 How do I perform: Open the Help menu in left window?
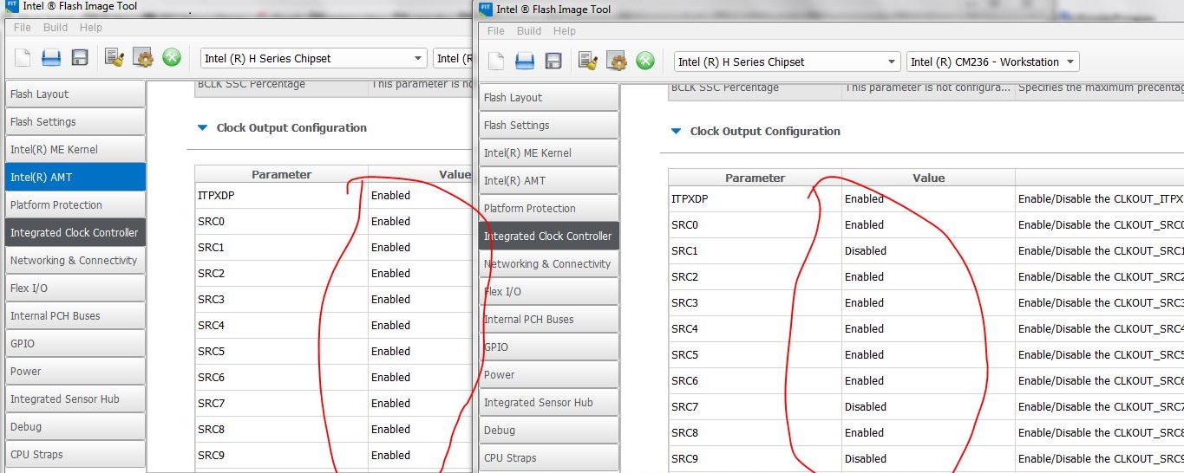point(91,28)
